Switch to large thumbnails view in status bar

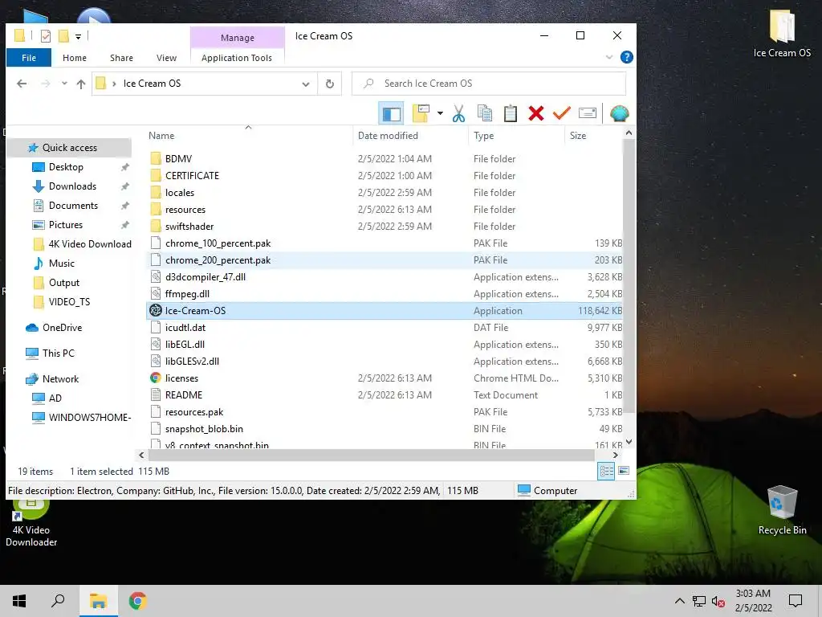(624, 471)
